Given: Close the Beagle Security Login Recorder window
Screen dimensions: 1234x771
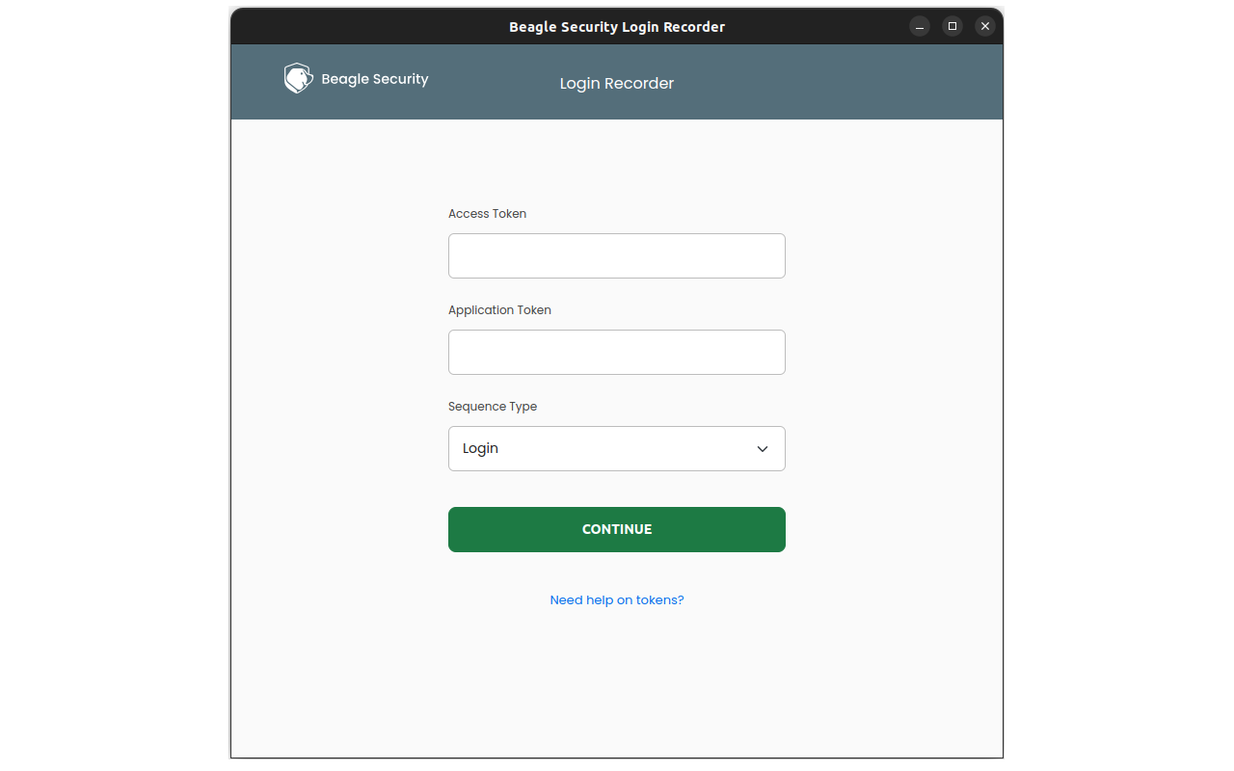Looking at the screenshot, I should click(984, 26).
